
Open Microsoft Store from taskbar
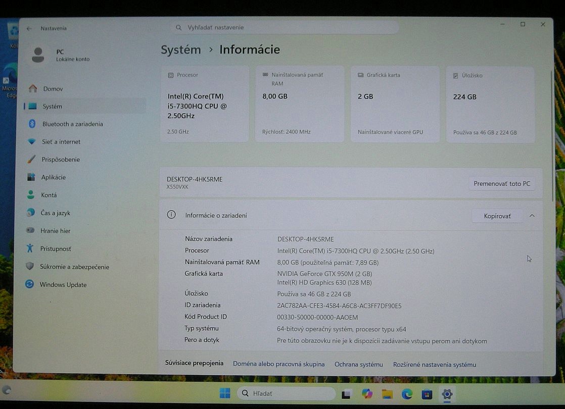coord(427,394)
